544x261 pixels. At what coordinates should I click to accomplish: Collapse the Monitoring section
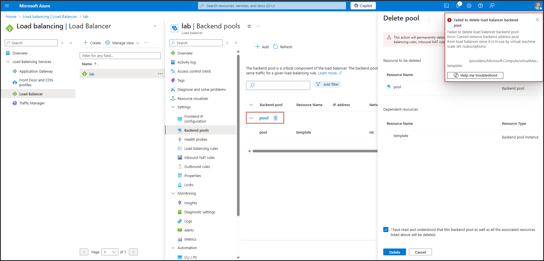[x=173, y=193]
